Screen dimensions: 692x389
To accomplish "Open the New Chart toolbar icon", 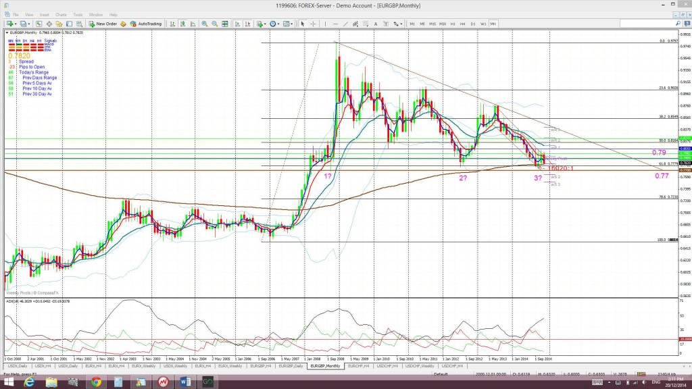I will pyautogui.click(x=9, y=24).
